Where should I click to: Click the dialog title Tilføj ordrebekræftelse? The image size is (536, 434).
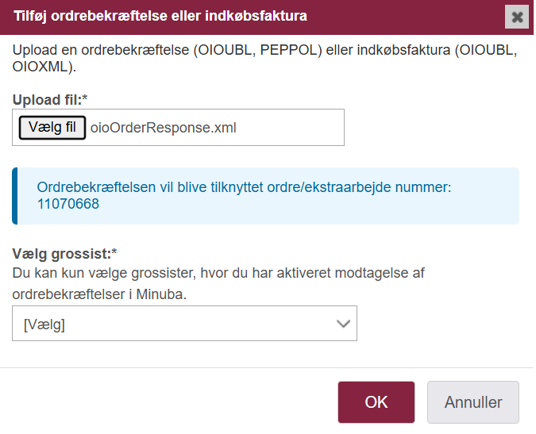pos(160,16)
